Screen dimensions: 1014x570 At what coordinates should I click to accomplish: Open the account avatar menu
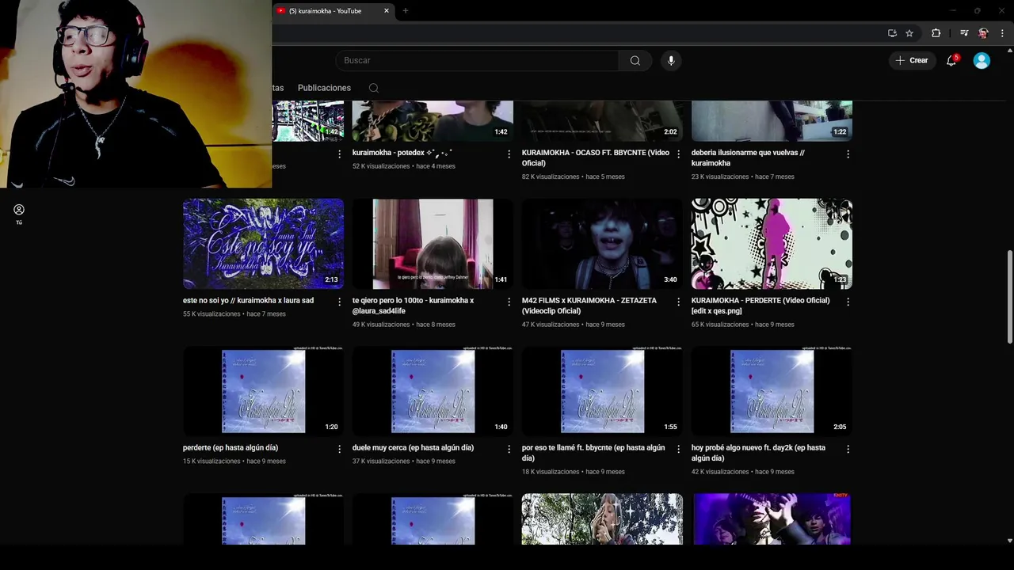982,60
